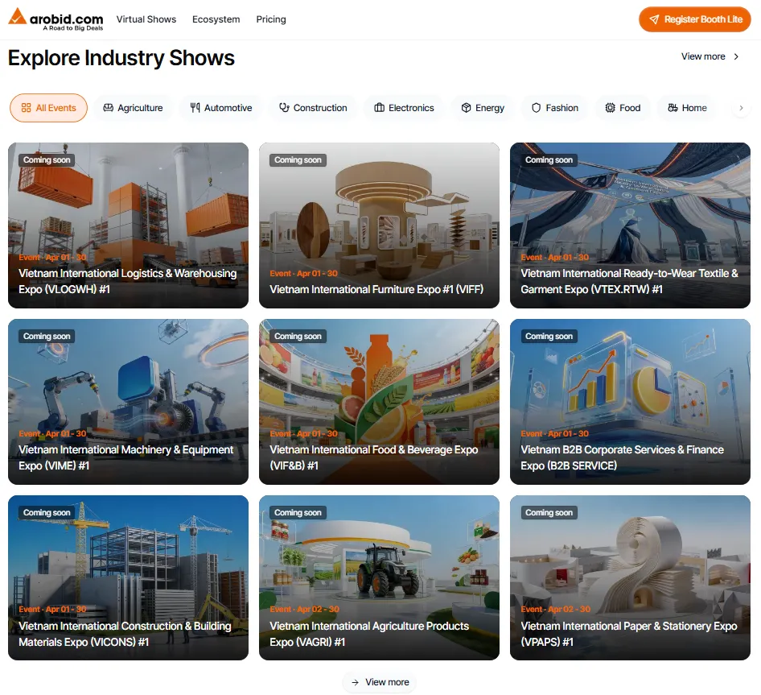Click the Energy cube icon
Viewport: 761px width, 695px height.
click(x=466, y=108)
